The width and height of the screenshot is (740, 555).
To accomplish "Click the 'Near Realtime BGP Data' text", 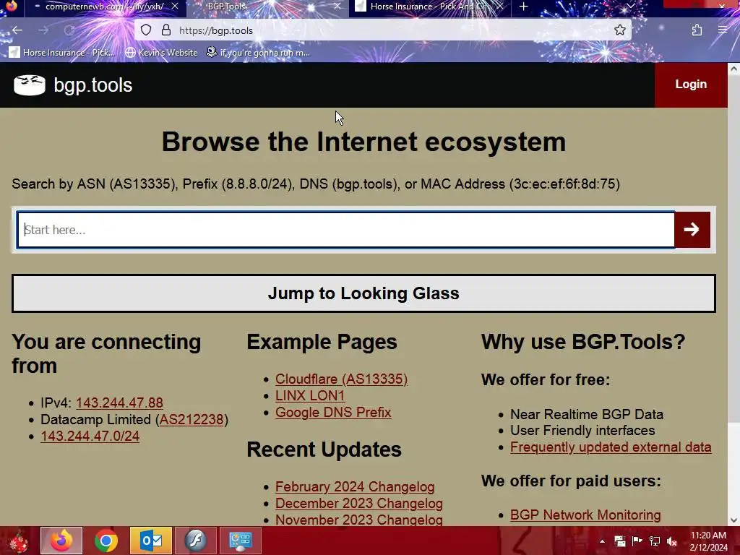I will [x=587, y=414].
